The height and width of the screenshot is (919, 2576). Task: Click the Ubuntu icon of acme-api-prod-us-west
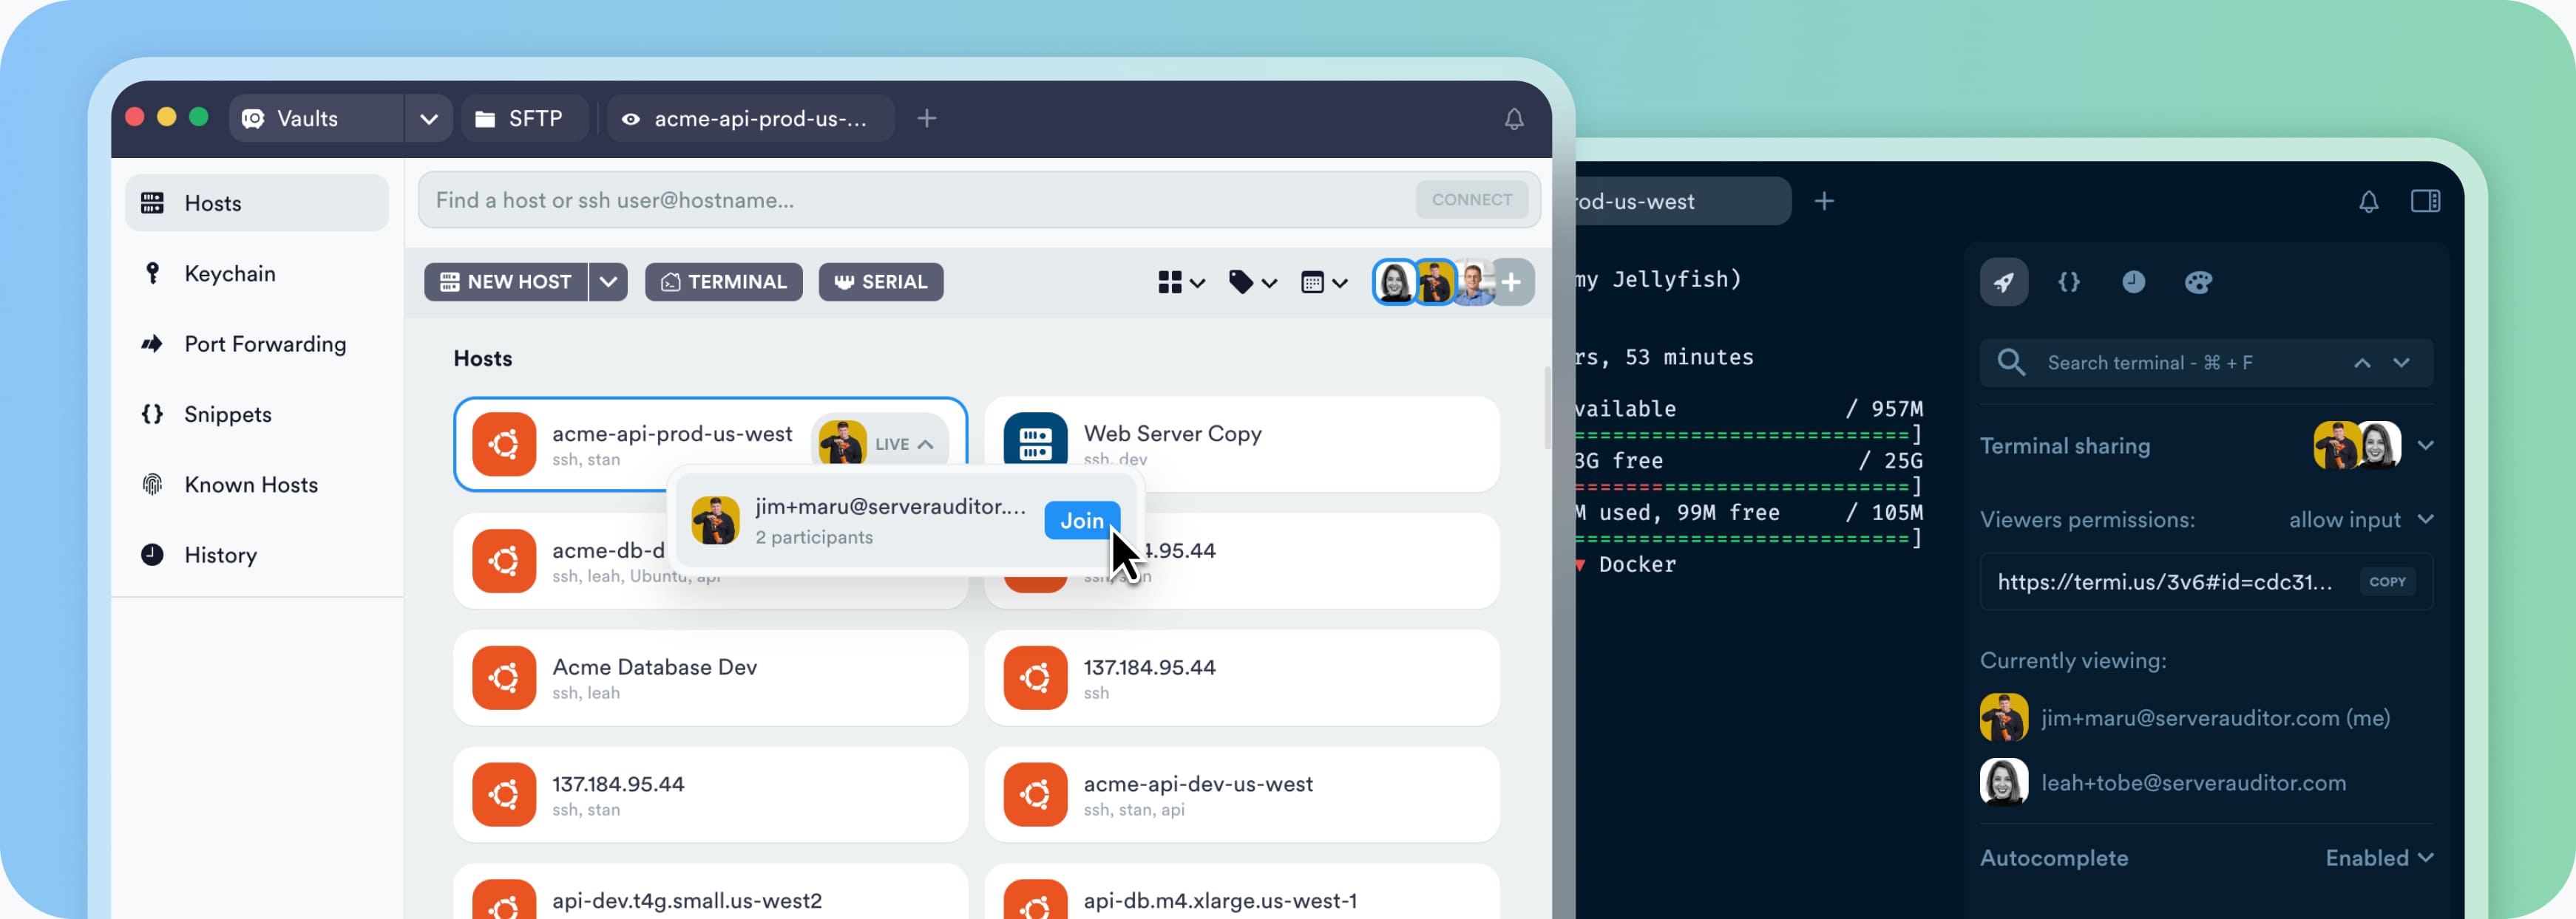pos(504,445)
